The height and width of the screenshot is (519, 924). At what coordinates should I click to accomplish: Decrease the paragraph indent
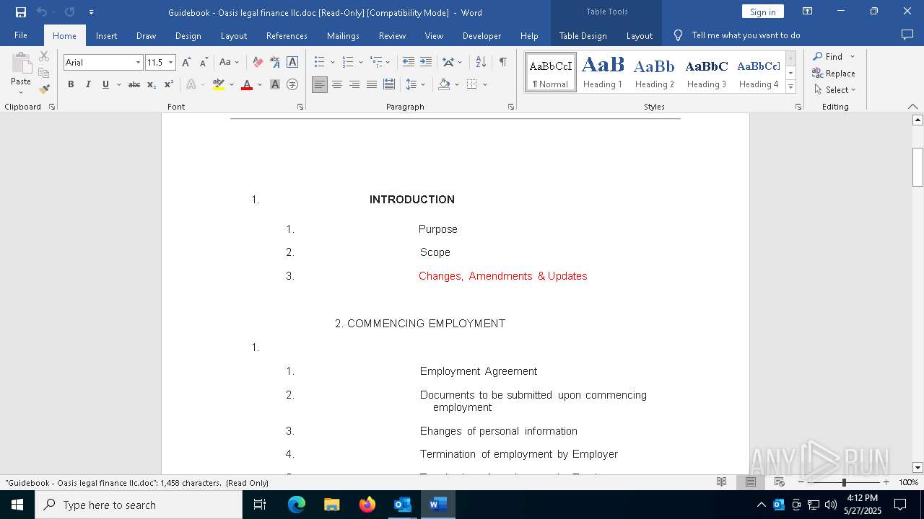point(409,63)
